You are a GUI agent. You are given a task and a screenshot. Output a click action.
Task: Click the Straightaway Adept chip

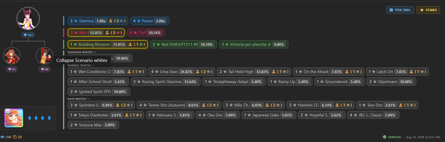click(234, 82)
